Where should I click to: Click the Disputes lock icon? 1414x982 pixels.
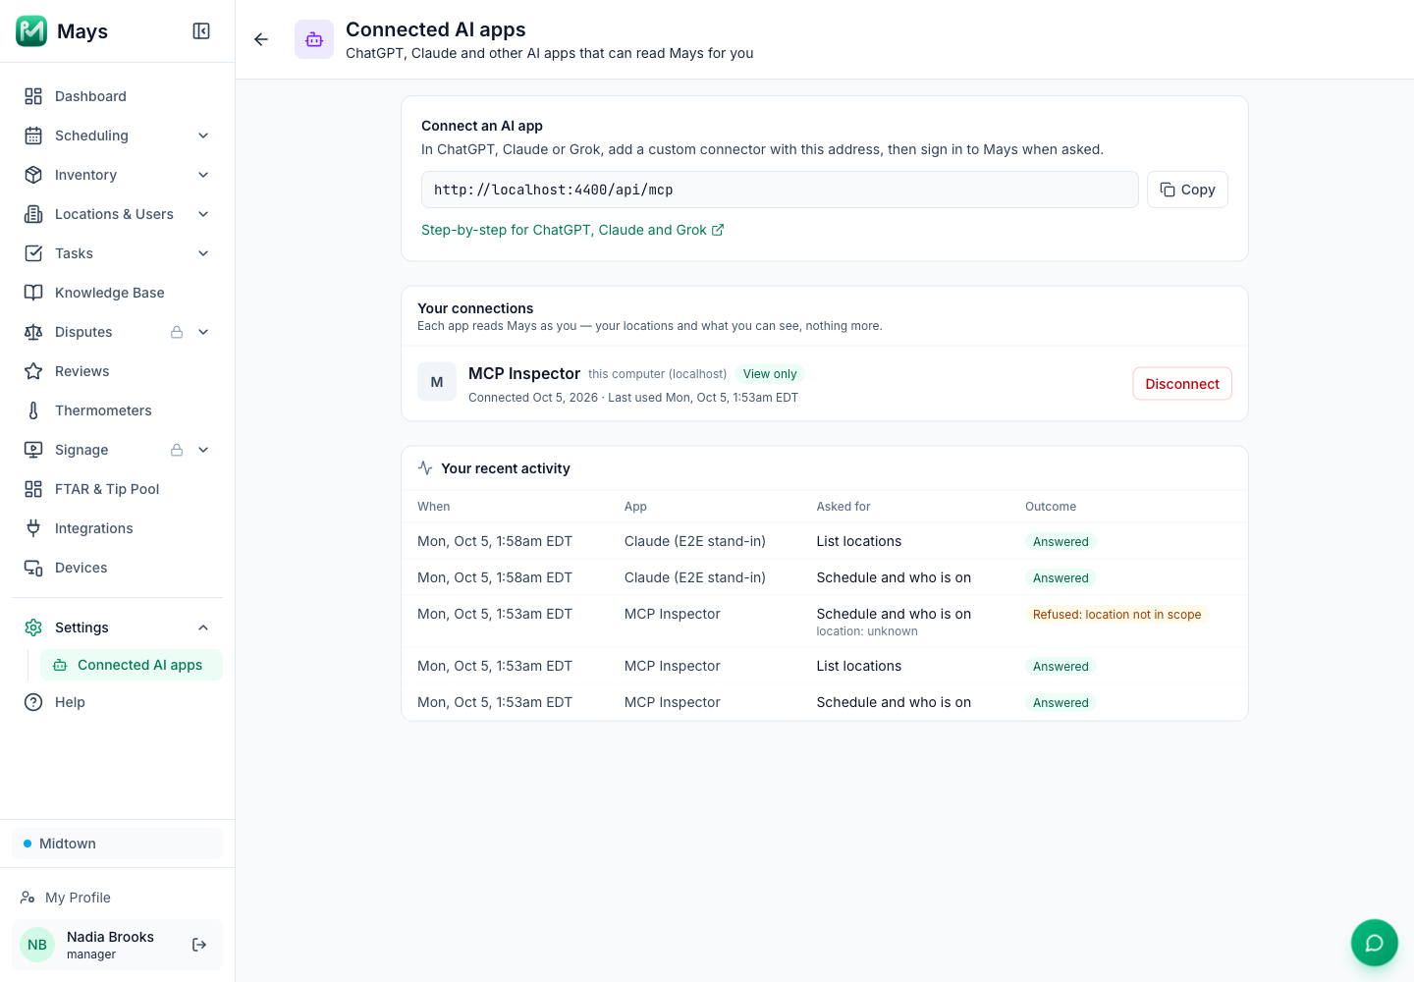pos(177,332)
